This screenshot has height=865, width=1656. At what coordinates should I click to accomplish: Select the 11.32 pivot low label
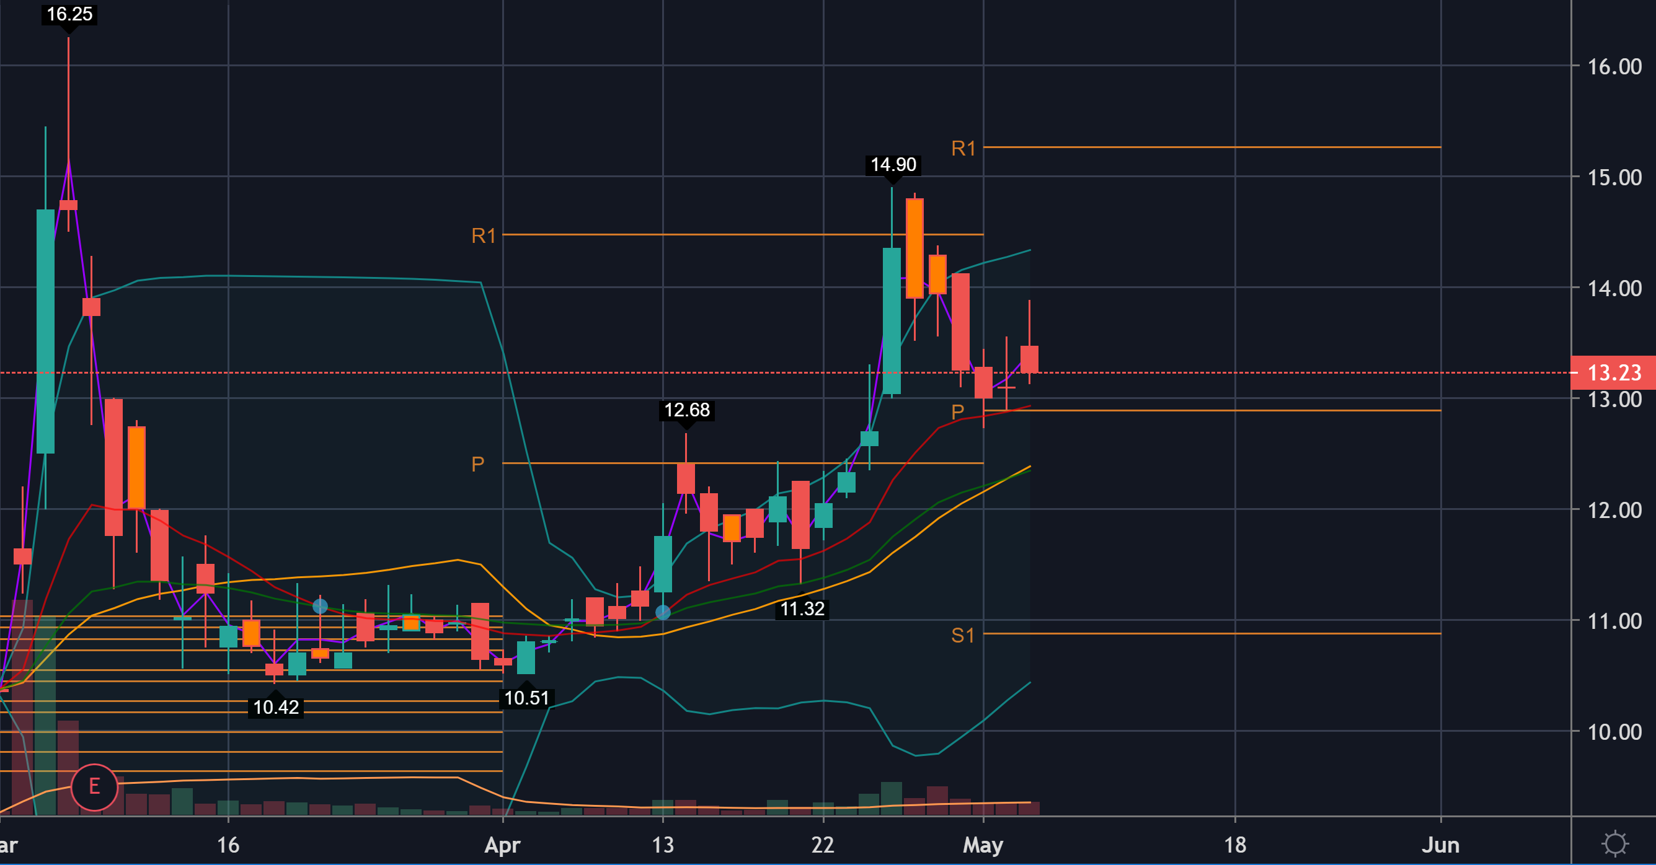pyautogui.click(x=802, y=608)
